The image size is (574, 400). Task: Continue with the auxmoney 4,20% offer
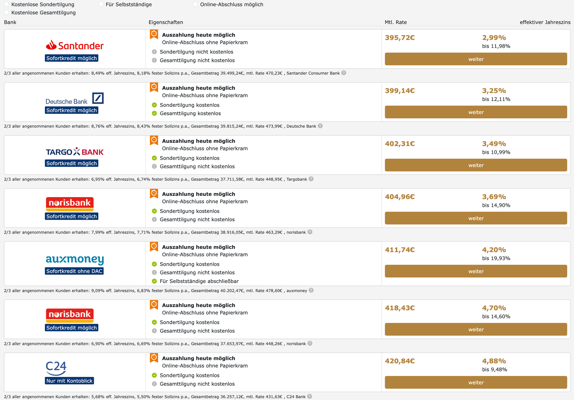(476, 271)
